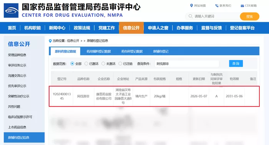Image resolution: width=269 pixels, height=145 pixels.
Task: Select the 未激活 radio button
Action: point(103,64)
